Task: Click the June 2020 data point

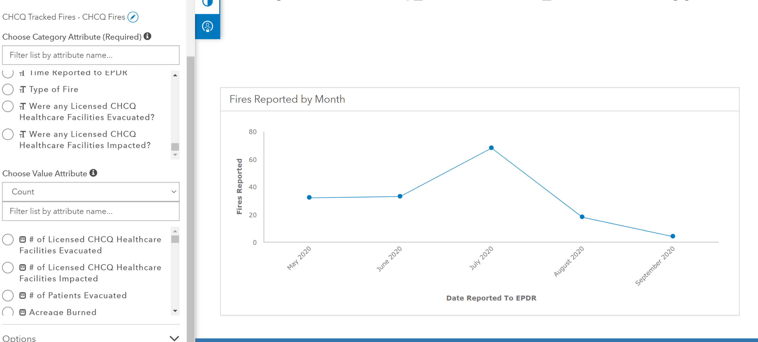Action: (400, 196)
